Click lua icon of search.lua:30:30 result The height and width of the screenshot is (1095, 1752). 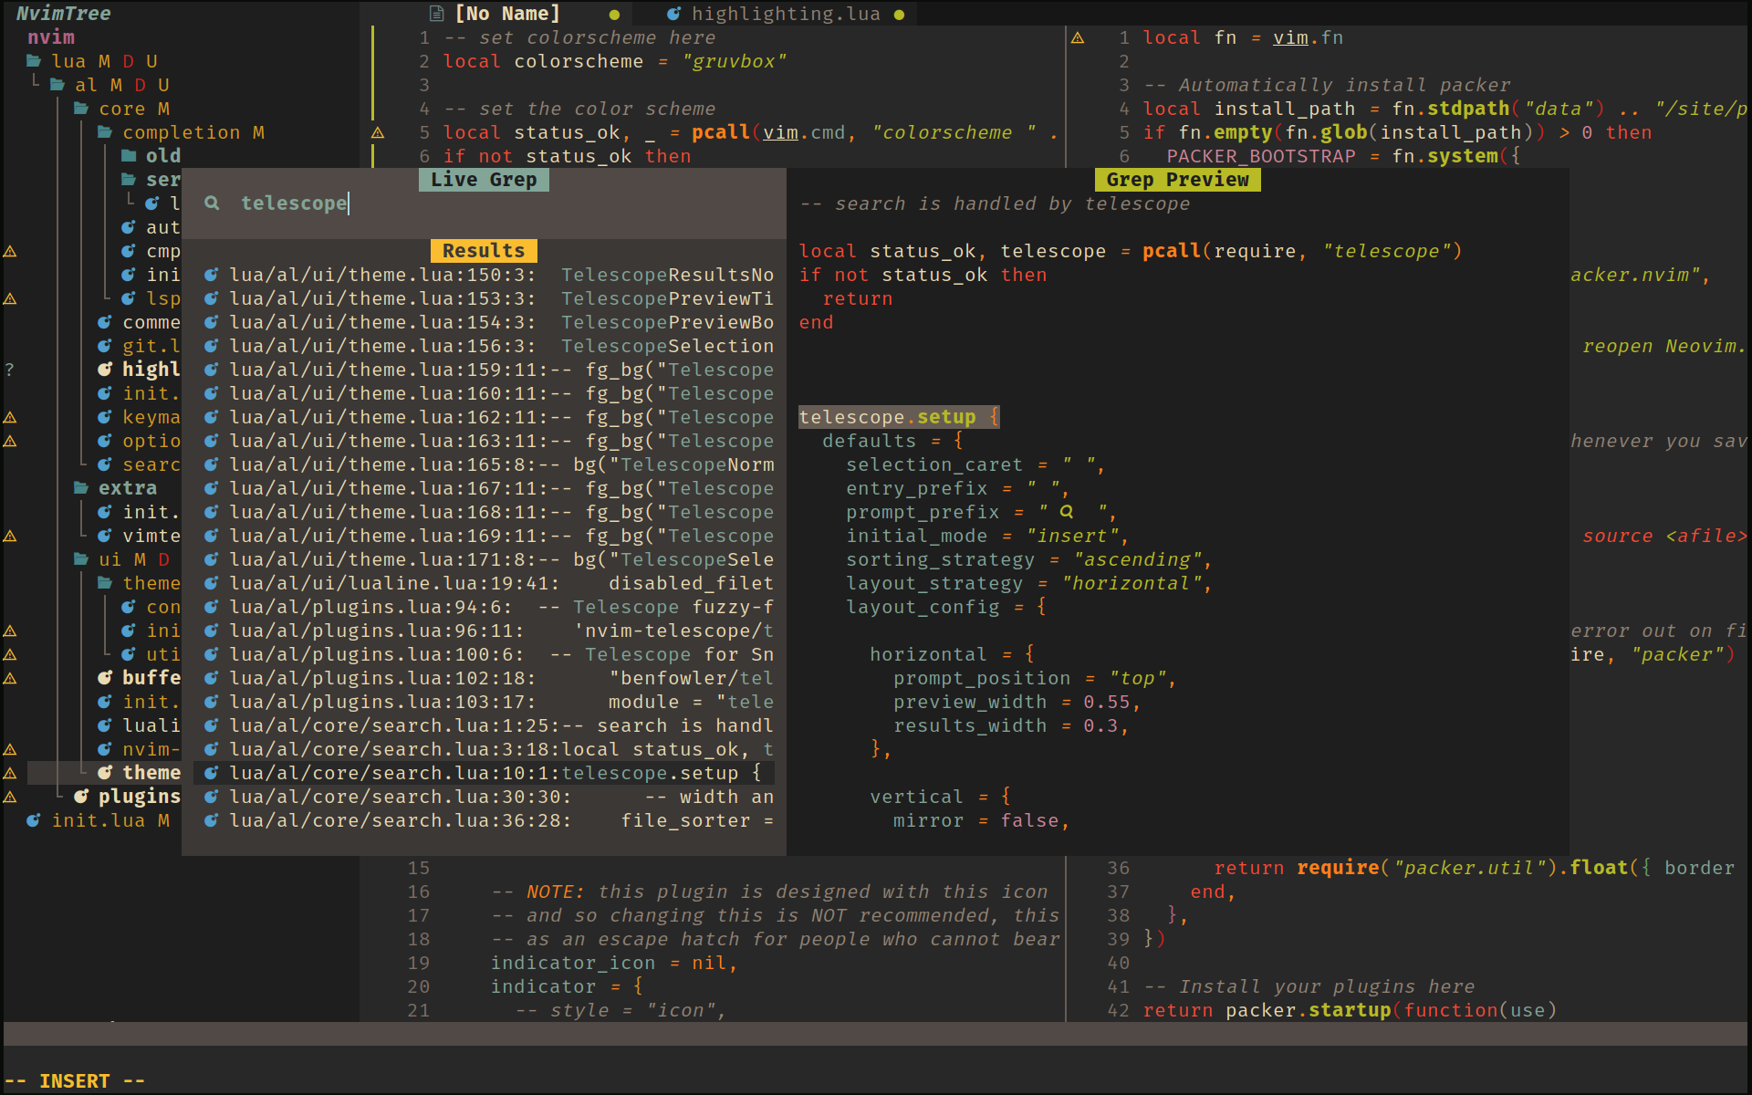tap(211, 797)
